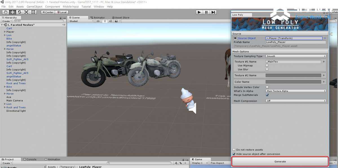Click arrow button next to Color Name

coord(324,82)
